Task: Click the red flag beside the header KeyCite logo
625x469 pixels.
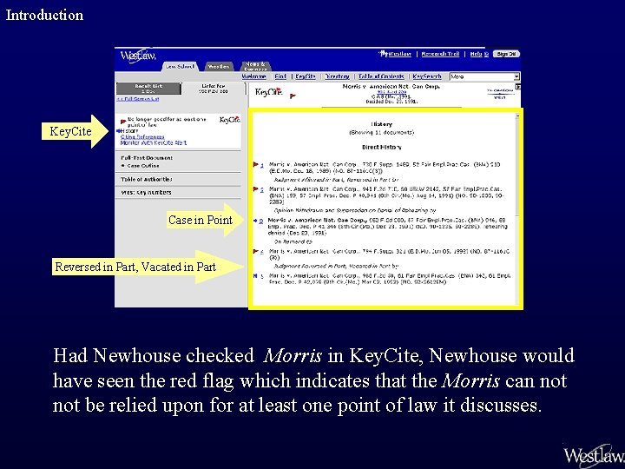Action: [x=293, y=96]
